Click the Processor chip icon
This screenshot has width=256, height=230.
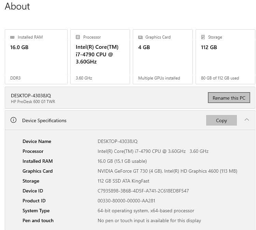point(78,37)
